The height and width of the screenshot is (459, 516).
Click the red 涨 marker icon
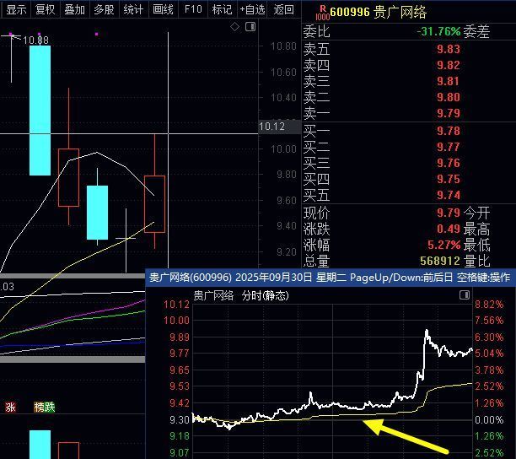point(10,407)
